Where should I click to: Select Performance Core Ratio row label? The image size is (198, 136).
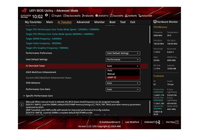pyautogui.click(x=38, y=89)
